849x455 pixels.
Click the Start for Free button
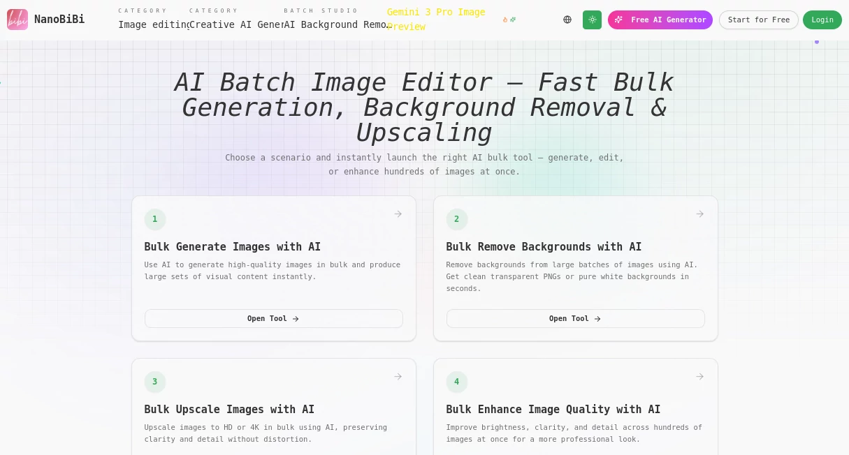pyautogui.click(x=759, y=20)
